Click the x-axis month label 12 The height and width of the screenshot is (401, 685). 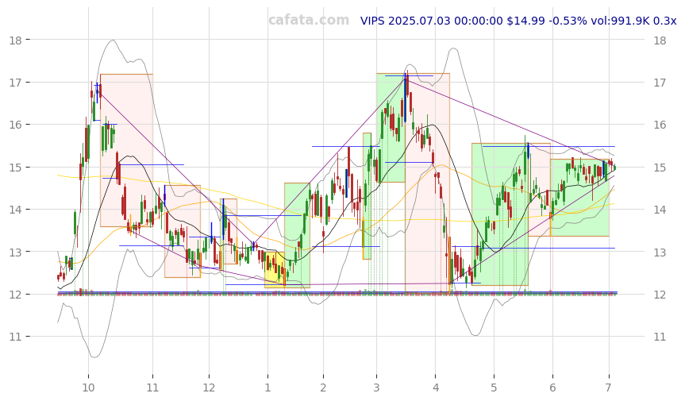coord(209,388)
